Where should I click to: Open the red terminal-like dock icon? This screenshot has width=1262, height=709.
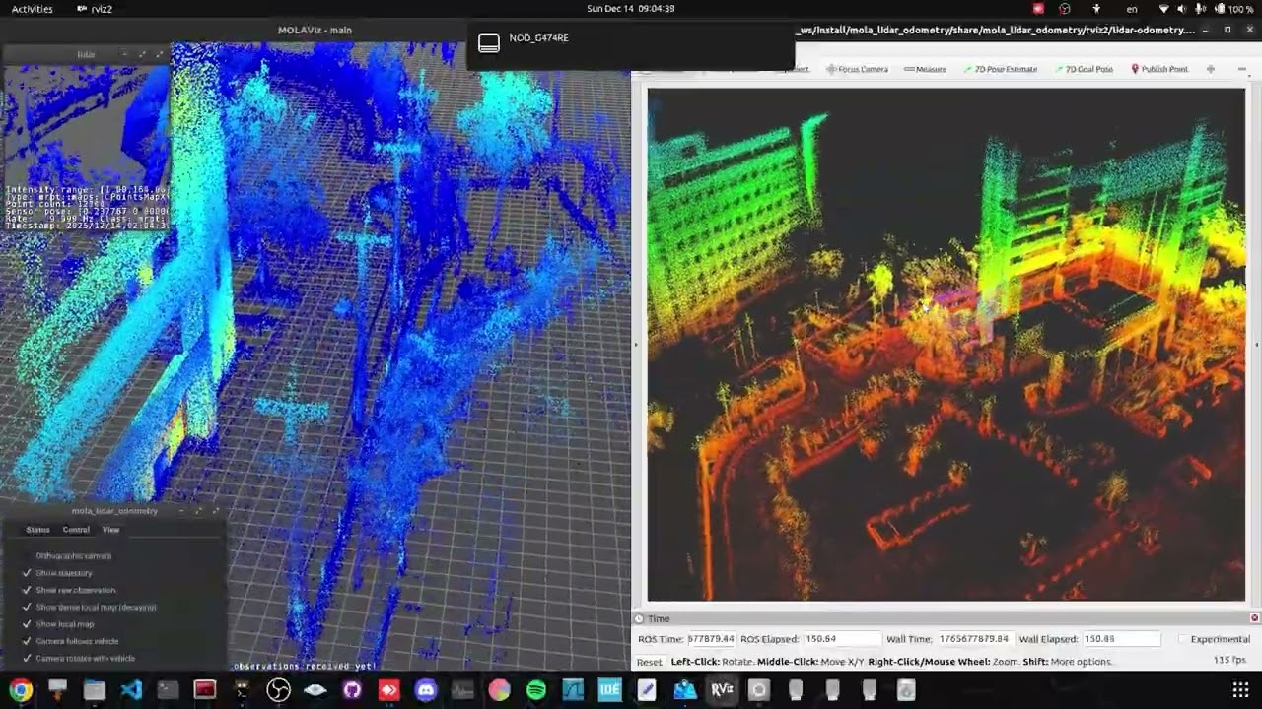[205, 690]
